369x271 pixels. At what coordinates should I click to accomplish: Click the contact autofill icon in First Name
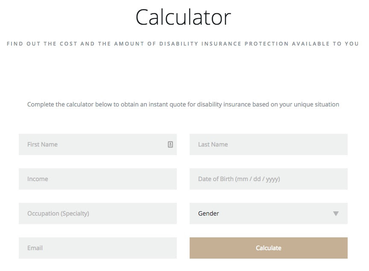pyautogui.click(x=170, y=144)
